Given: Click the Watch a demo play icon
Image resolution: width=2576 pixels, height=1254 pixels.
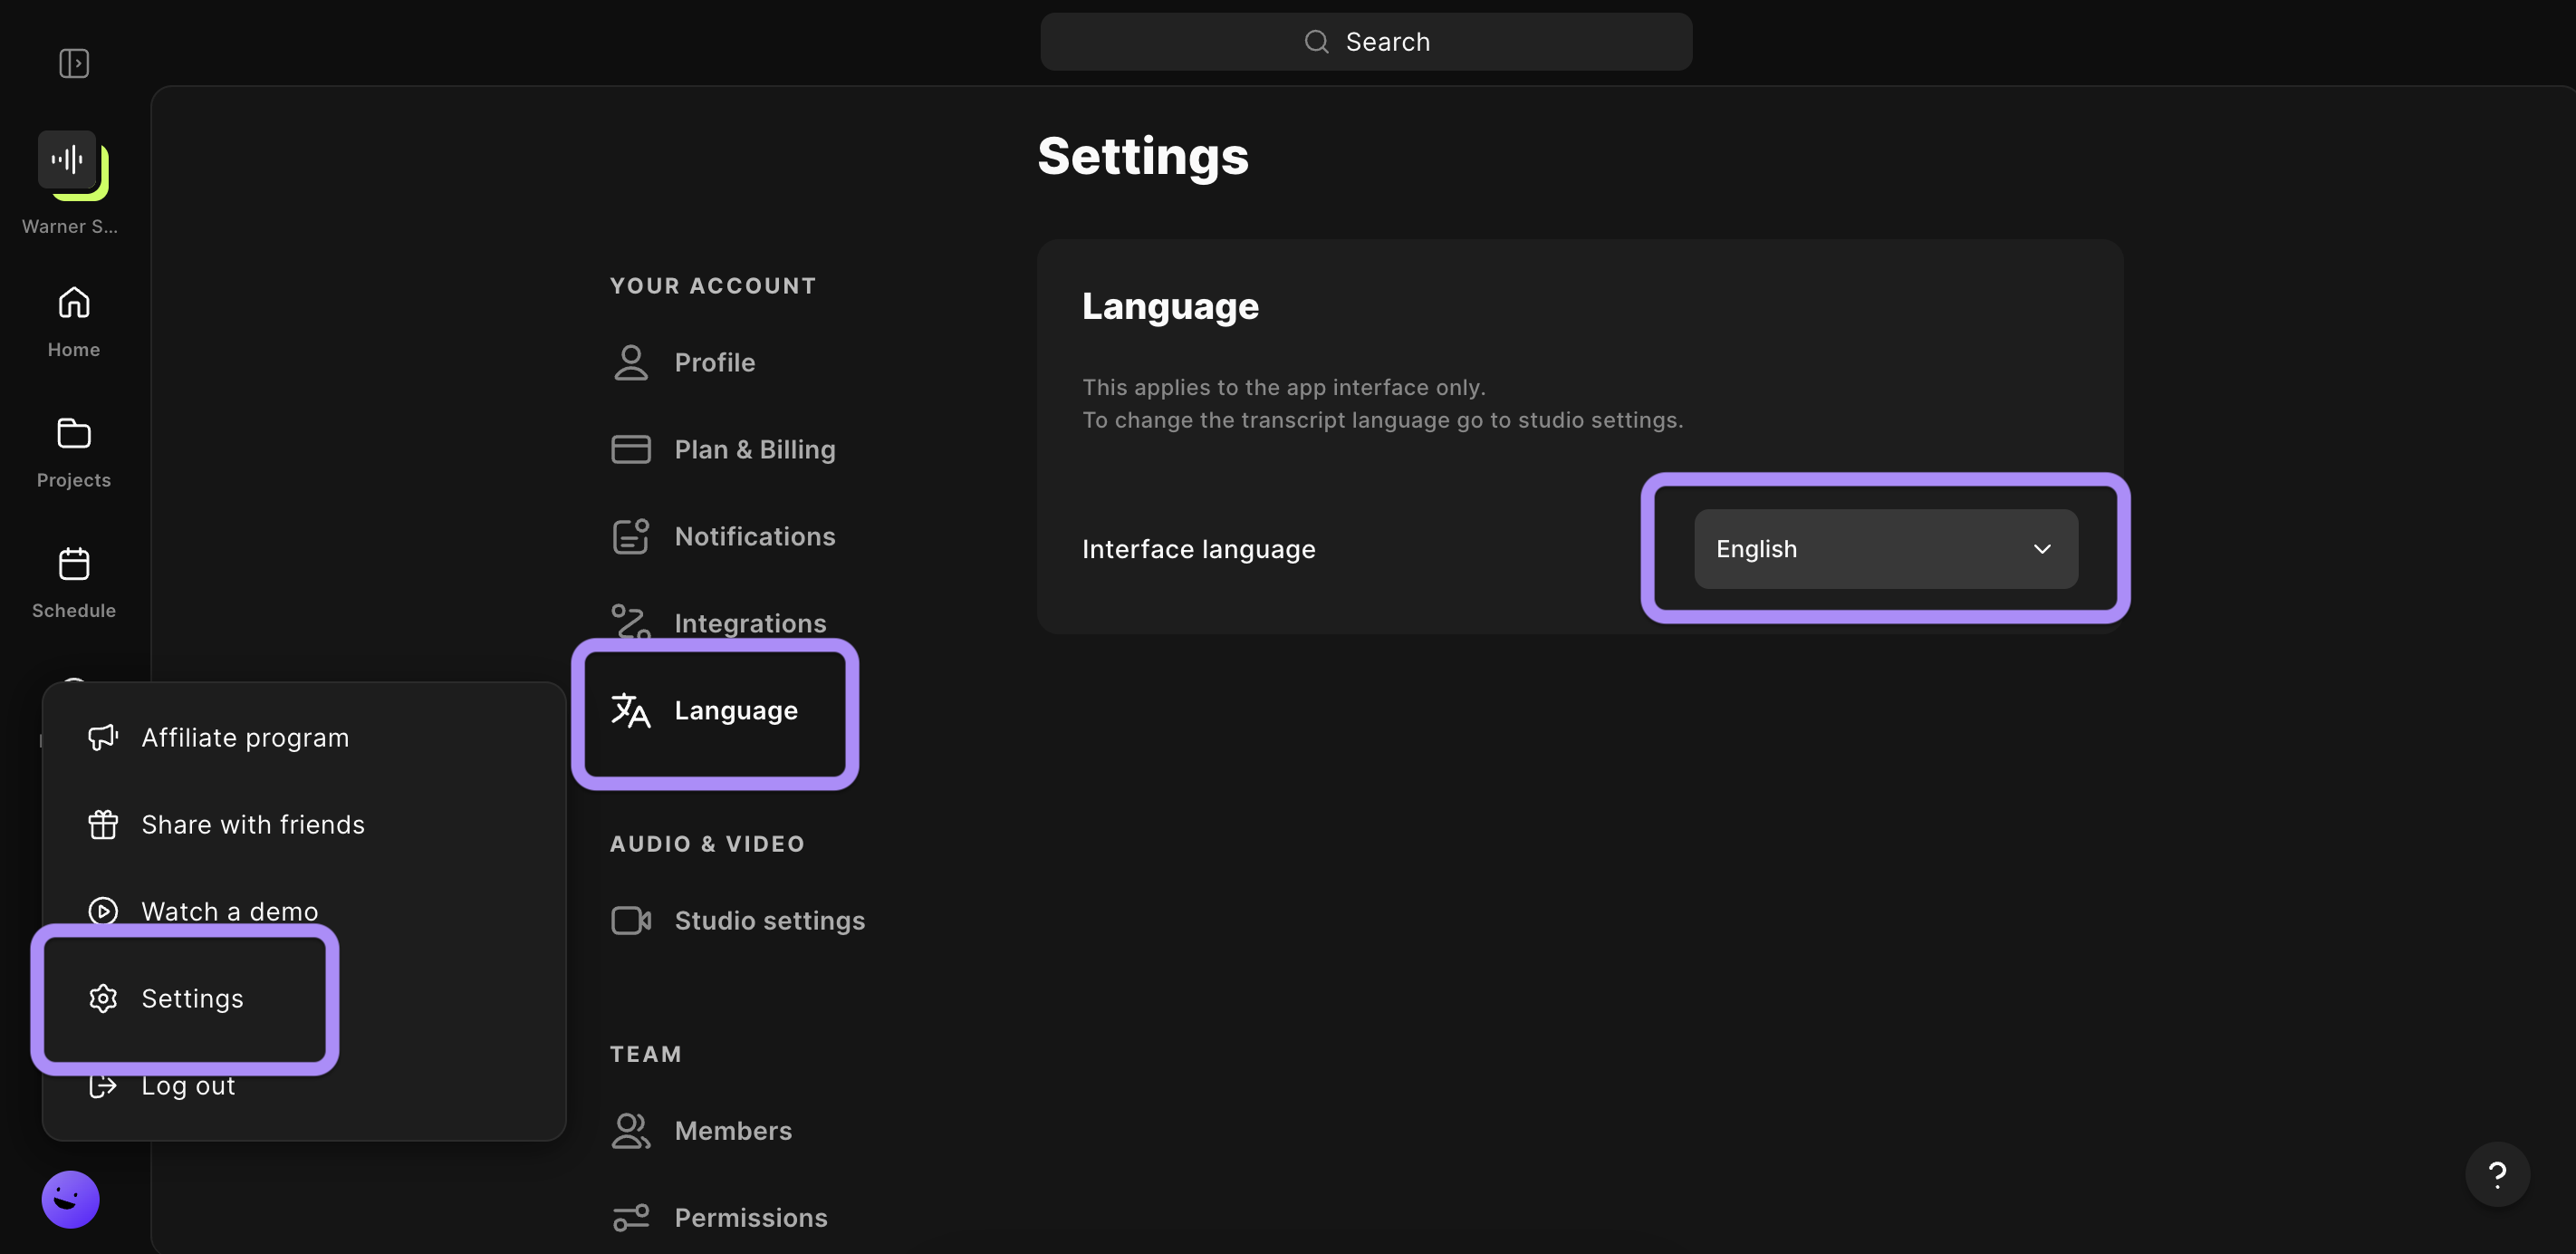Looking at the screenshot, I should [103, 911].
